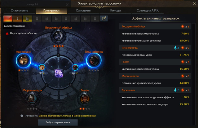This screenshot has height=128, width=198.
Task: Click the yellow locked template slot
Action: (27, 19)
